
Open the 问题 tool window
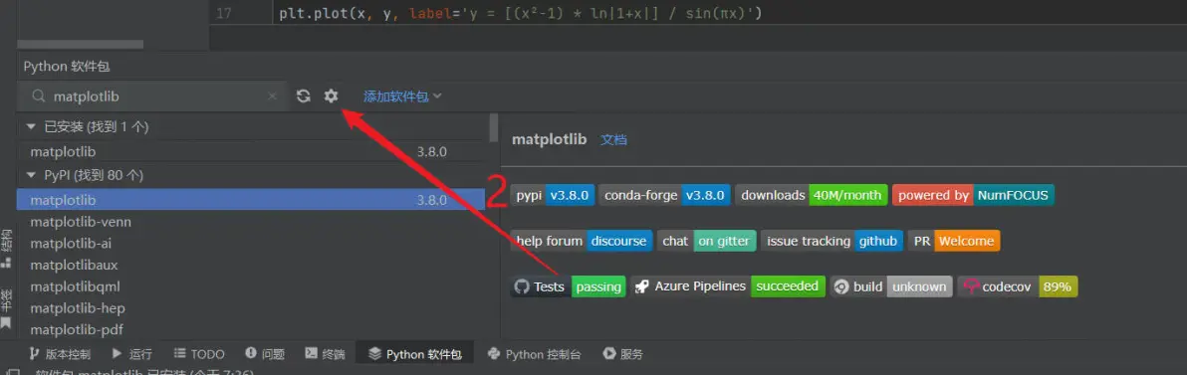[x=265, y=354]
